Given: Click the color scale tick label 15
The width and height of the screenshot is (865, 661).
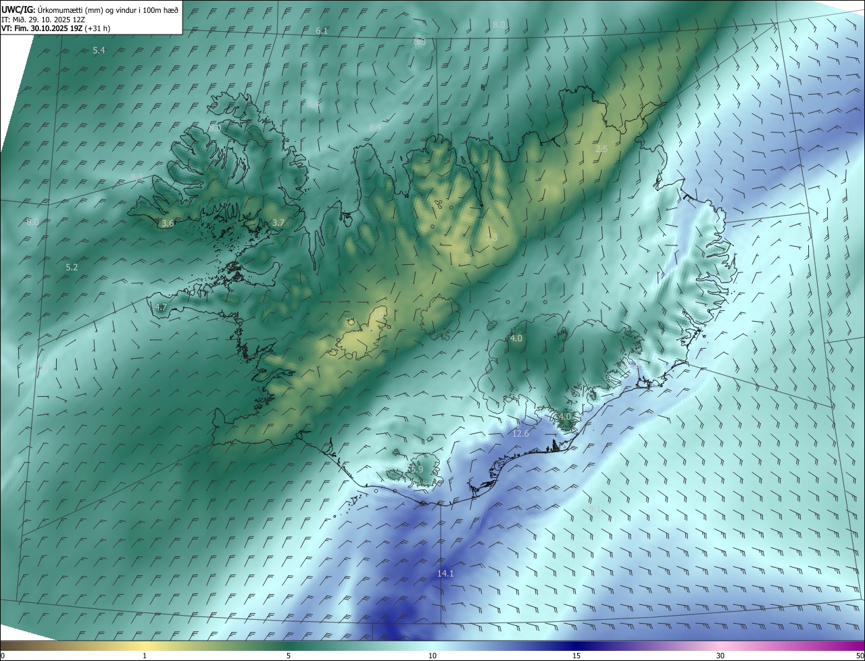Looking at the screenshot, I should [576, 656].
